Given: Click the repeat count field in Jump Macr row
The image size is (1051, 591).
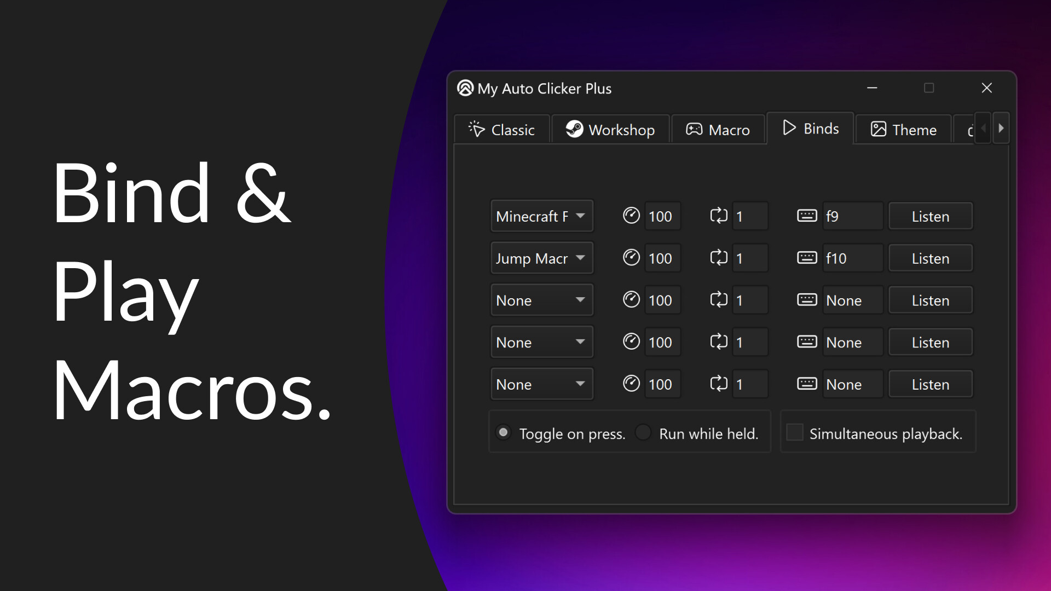Looking at the screenshot, I should coord(750,258).
